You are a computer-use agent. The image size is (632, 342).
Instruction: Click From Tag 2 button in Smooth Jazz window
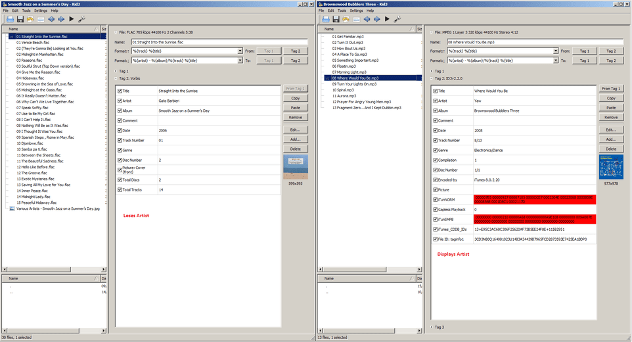click(x=296, y=51)
